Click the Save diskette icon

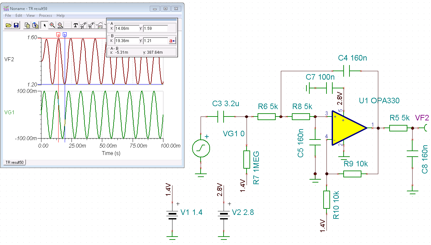pyautogui.click(x=16, y=25)
